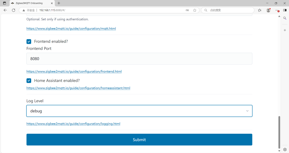Select the Zigbee2MQTT Onboarding tab
Screen dimensions: 289x153
32,3
